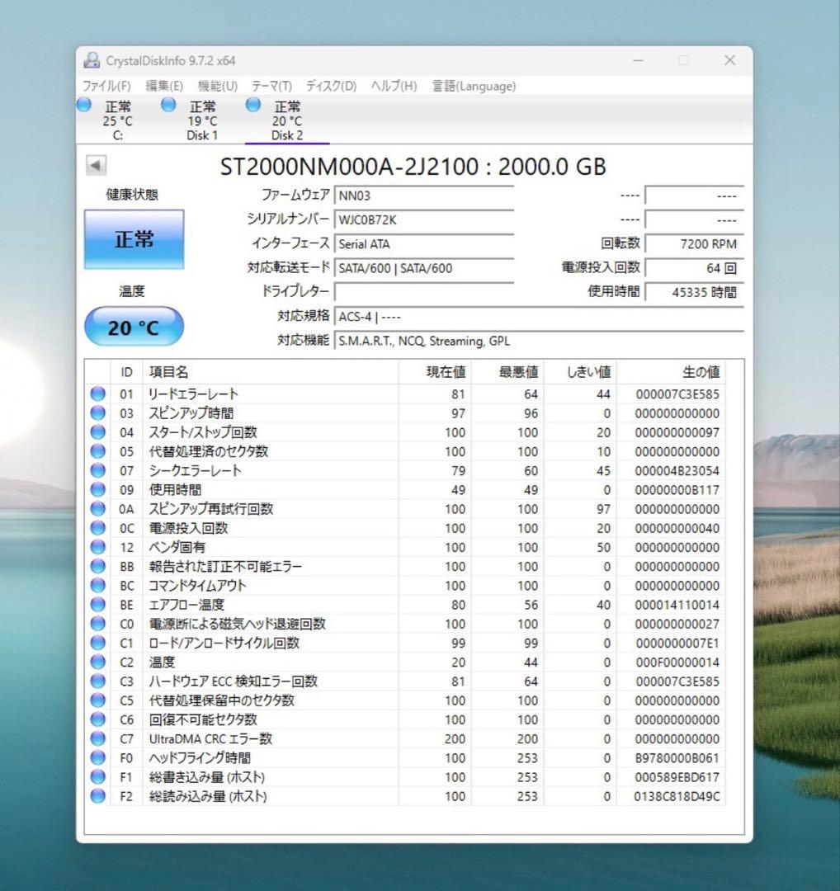
Task: Click the serial number field WJC0B72K
Action: point(424,219)
